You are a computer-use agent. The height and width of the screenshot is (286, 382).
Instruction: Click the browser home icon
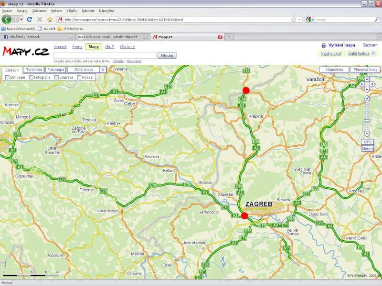pos(50,20)
